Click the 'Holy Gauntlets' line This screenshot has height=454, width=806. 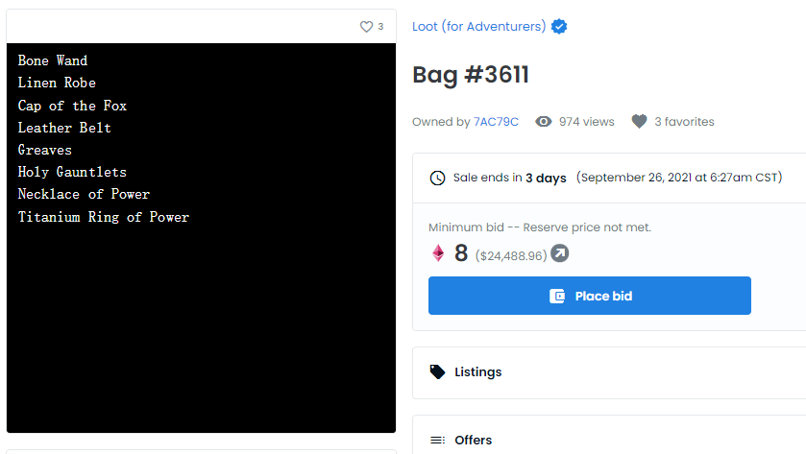point(72,172)
